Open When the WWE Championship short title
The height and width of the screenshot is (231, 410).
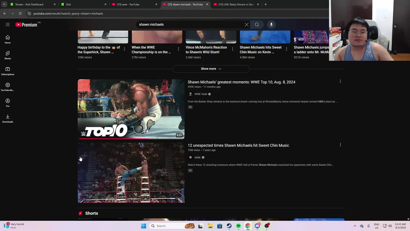pyautogui.click(x=151, y=50)
